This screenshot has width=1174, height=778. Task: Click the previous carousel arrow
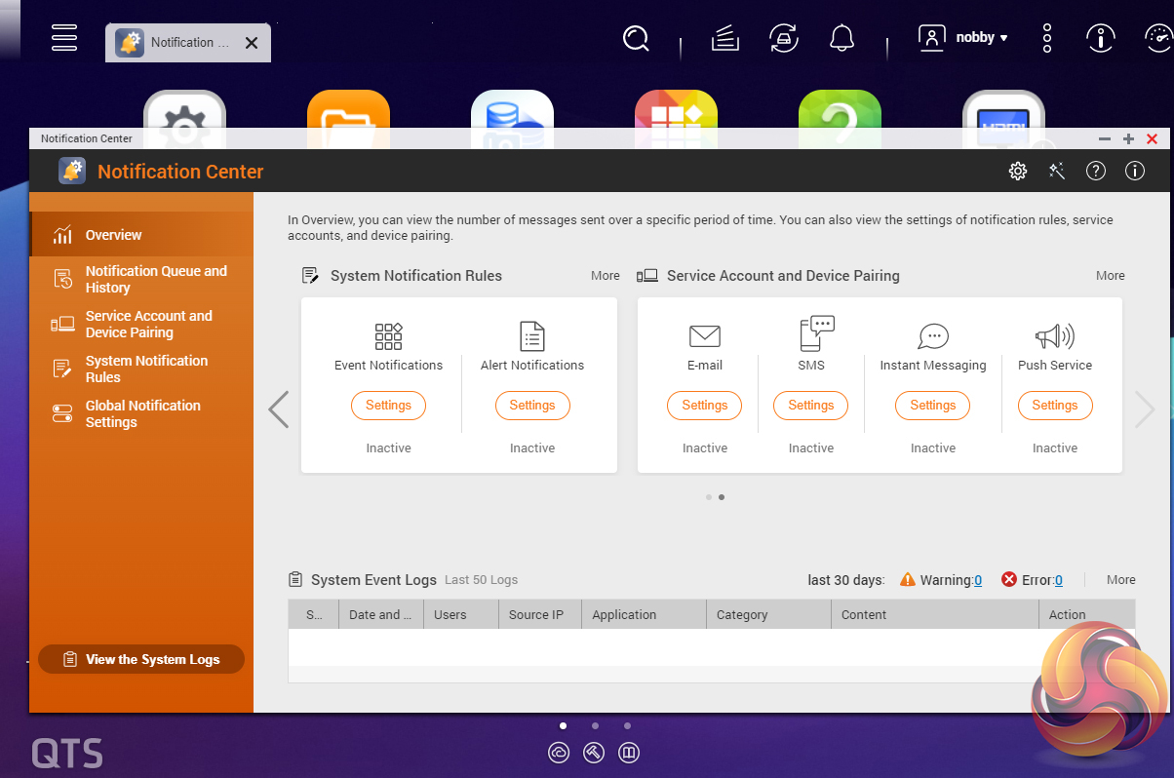pos(279,409)
